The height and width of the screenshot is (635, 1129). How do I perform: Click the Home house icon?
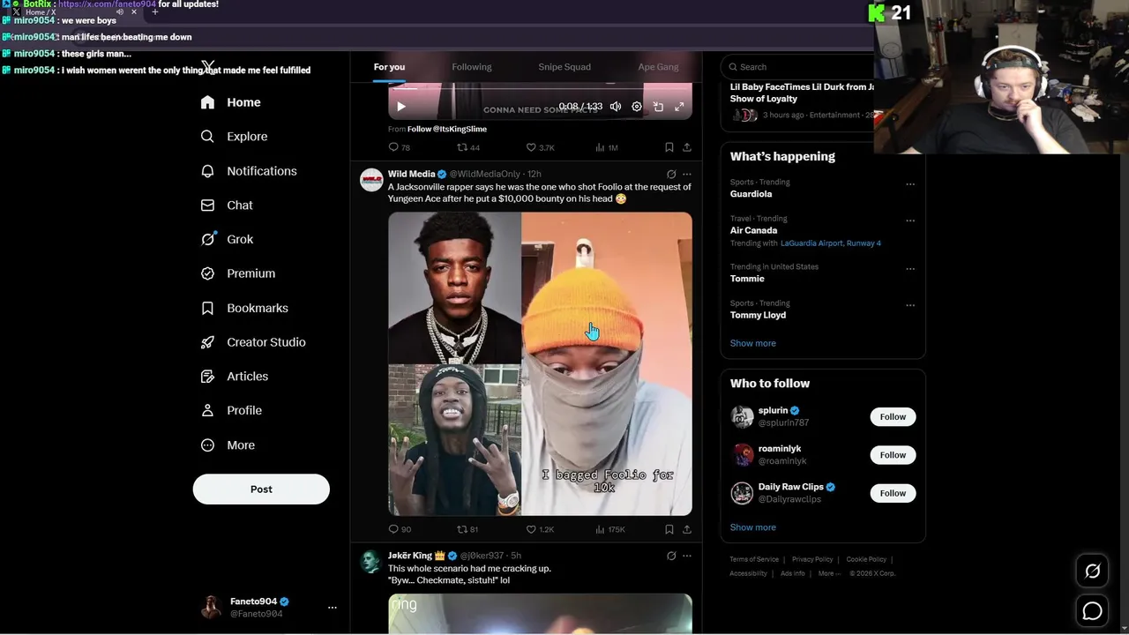tap(207, 102)
